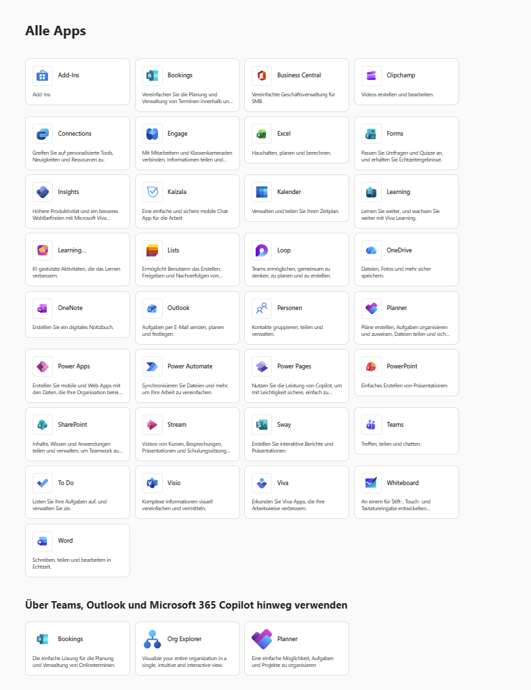This screenshot has height=690, width=531.
Task: Launch the Whiteboard icon
Action: pyautogui.click(x=372, y=483)
